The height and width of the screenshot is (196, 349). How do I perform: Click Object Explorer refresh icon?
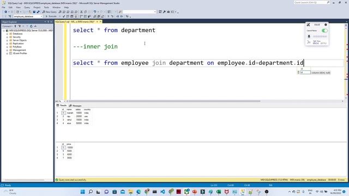tap(31, 26)
